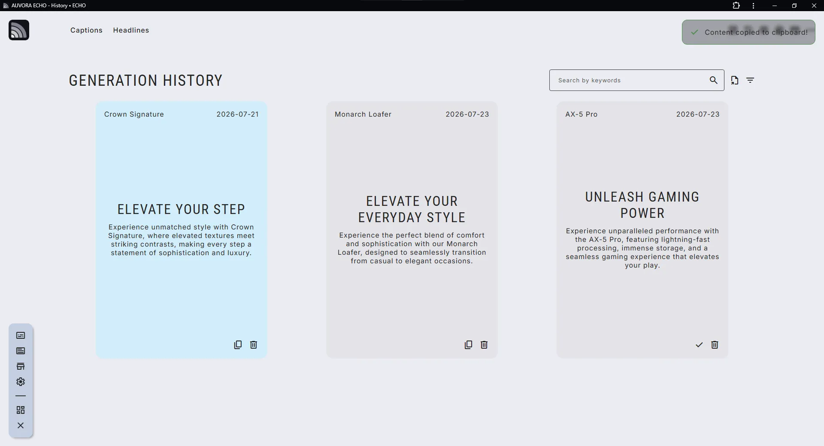Click the 2026-07-23 date on AX-5 Pro card

pyautogui.click(x=698, y=114)
